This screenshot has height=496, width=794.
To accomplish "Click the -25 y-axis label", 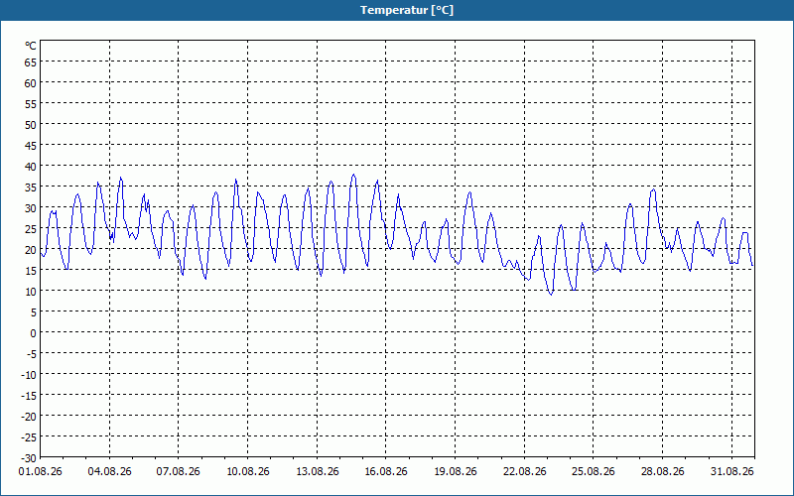I will [x=29, y=437].
